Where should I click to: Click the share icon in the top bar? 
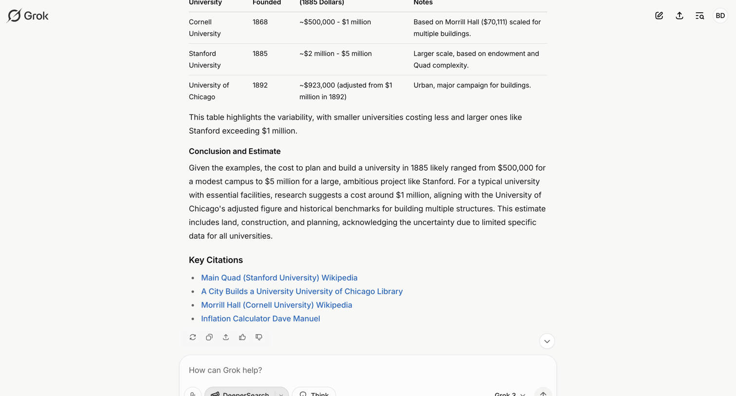[x=680, y=16]
